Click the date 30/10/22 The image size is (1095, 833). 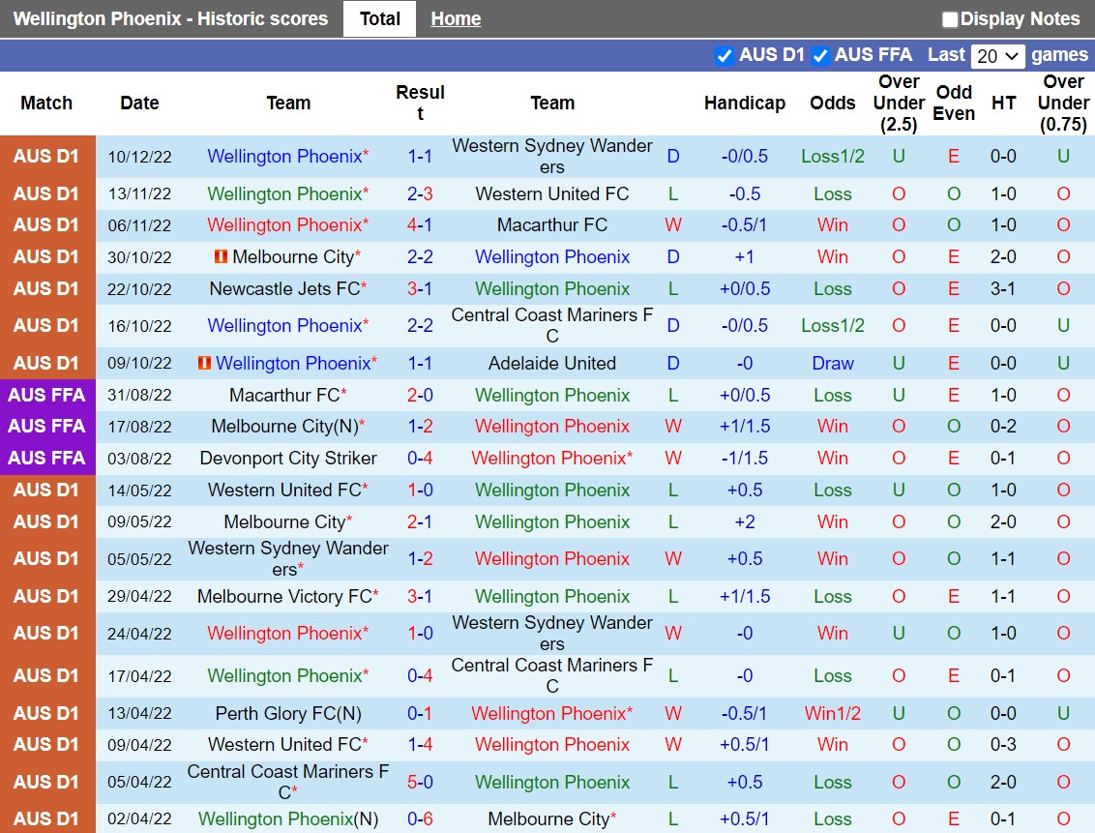(x=139, y=257)
